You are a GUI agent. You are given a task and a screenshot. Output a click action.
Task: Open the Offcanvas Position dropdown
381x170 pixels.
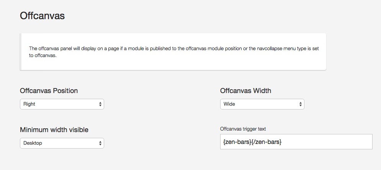[x=62, y=104]
